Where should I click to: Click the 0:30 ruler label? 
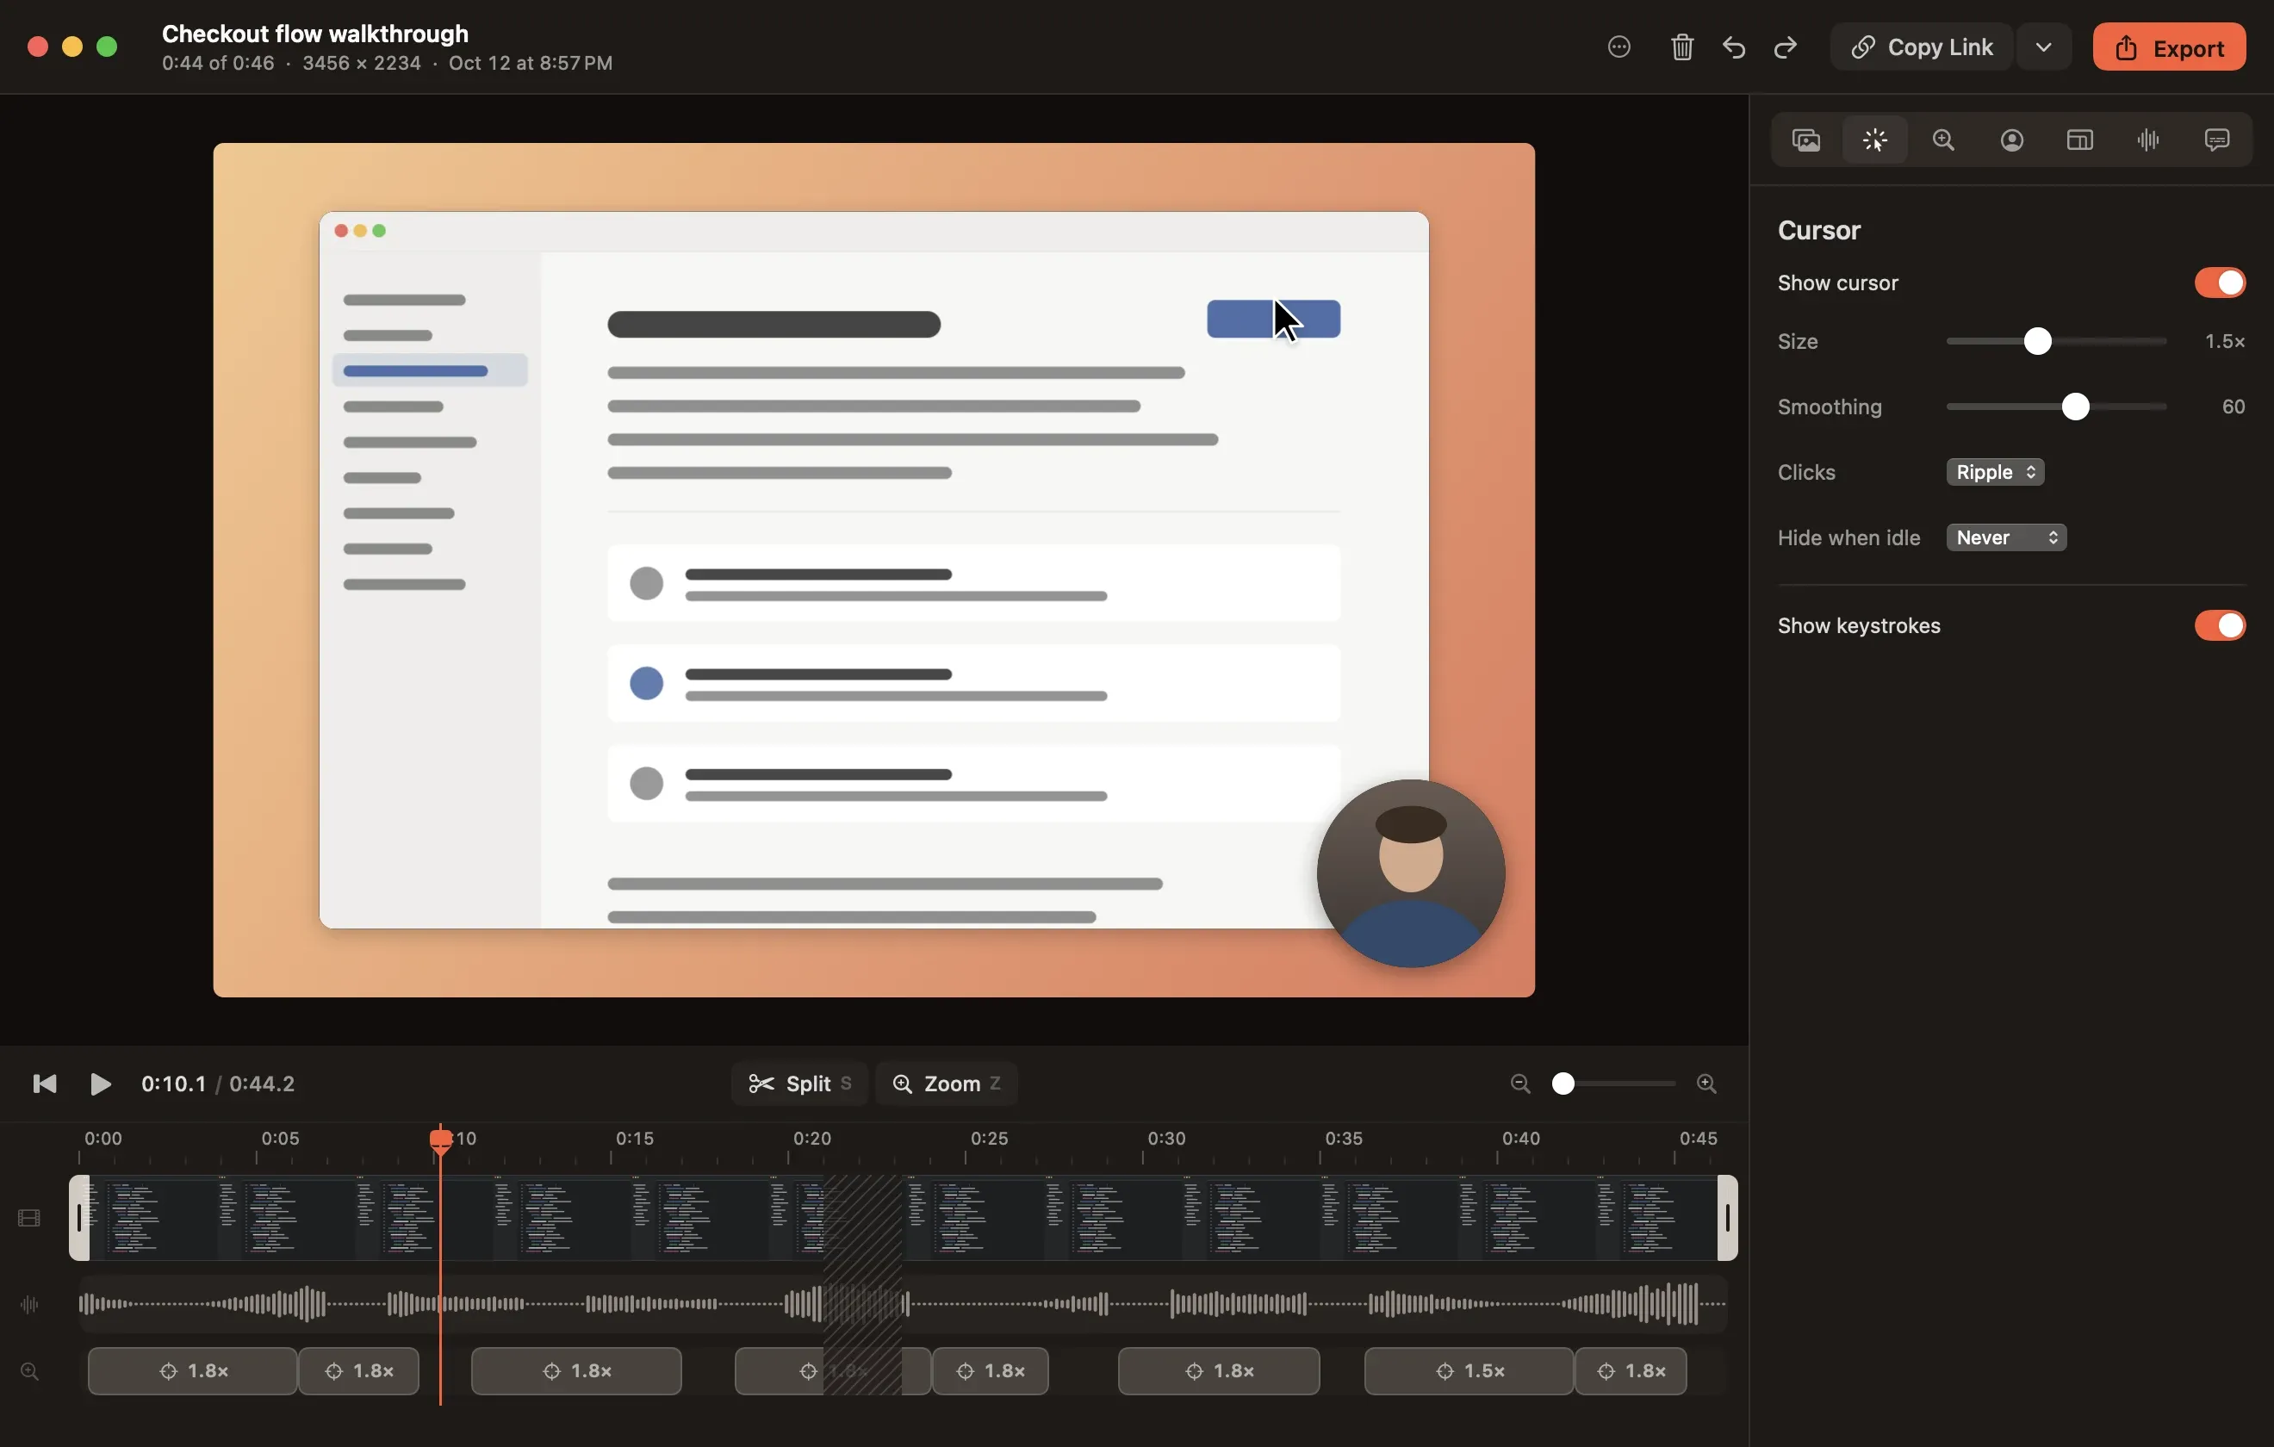pos(1166,1138)
